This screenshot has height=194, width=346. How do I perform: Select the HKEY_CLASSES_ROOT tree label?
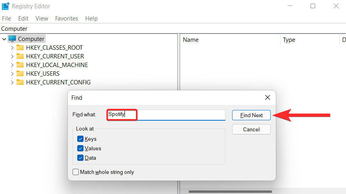click(x=54, y=47)
